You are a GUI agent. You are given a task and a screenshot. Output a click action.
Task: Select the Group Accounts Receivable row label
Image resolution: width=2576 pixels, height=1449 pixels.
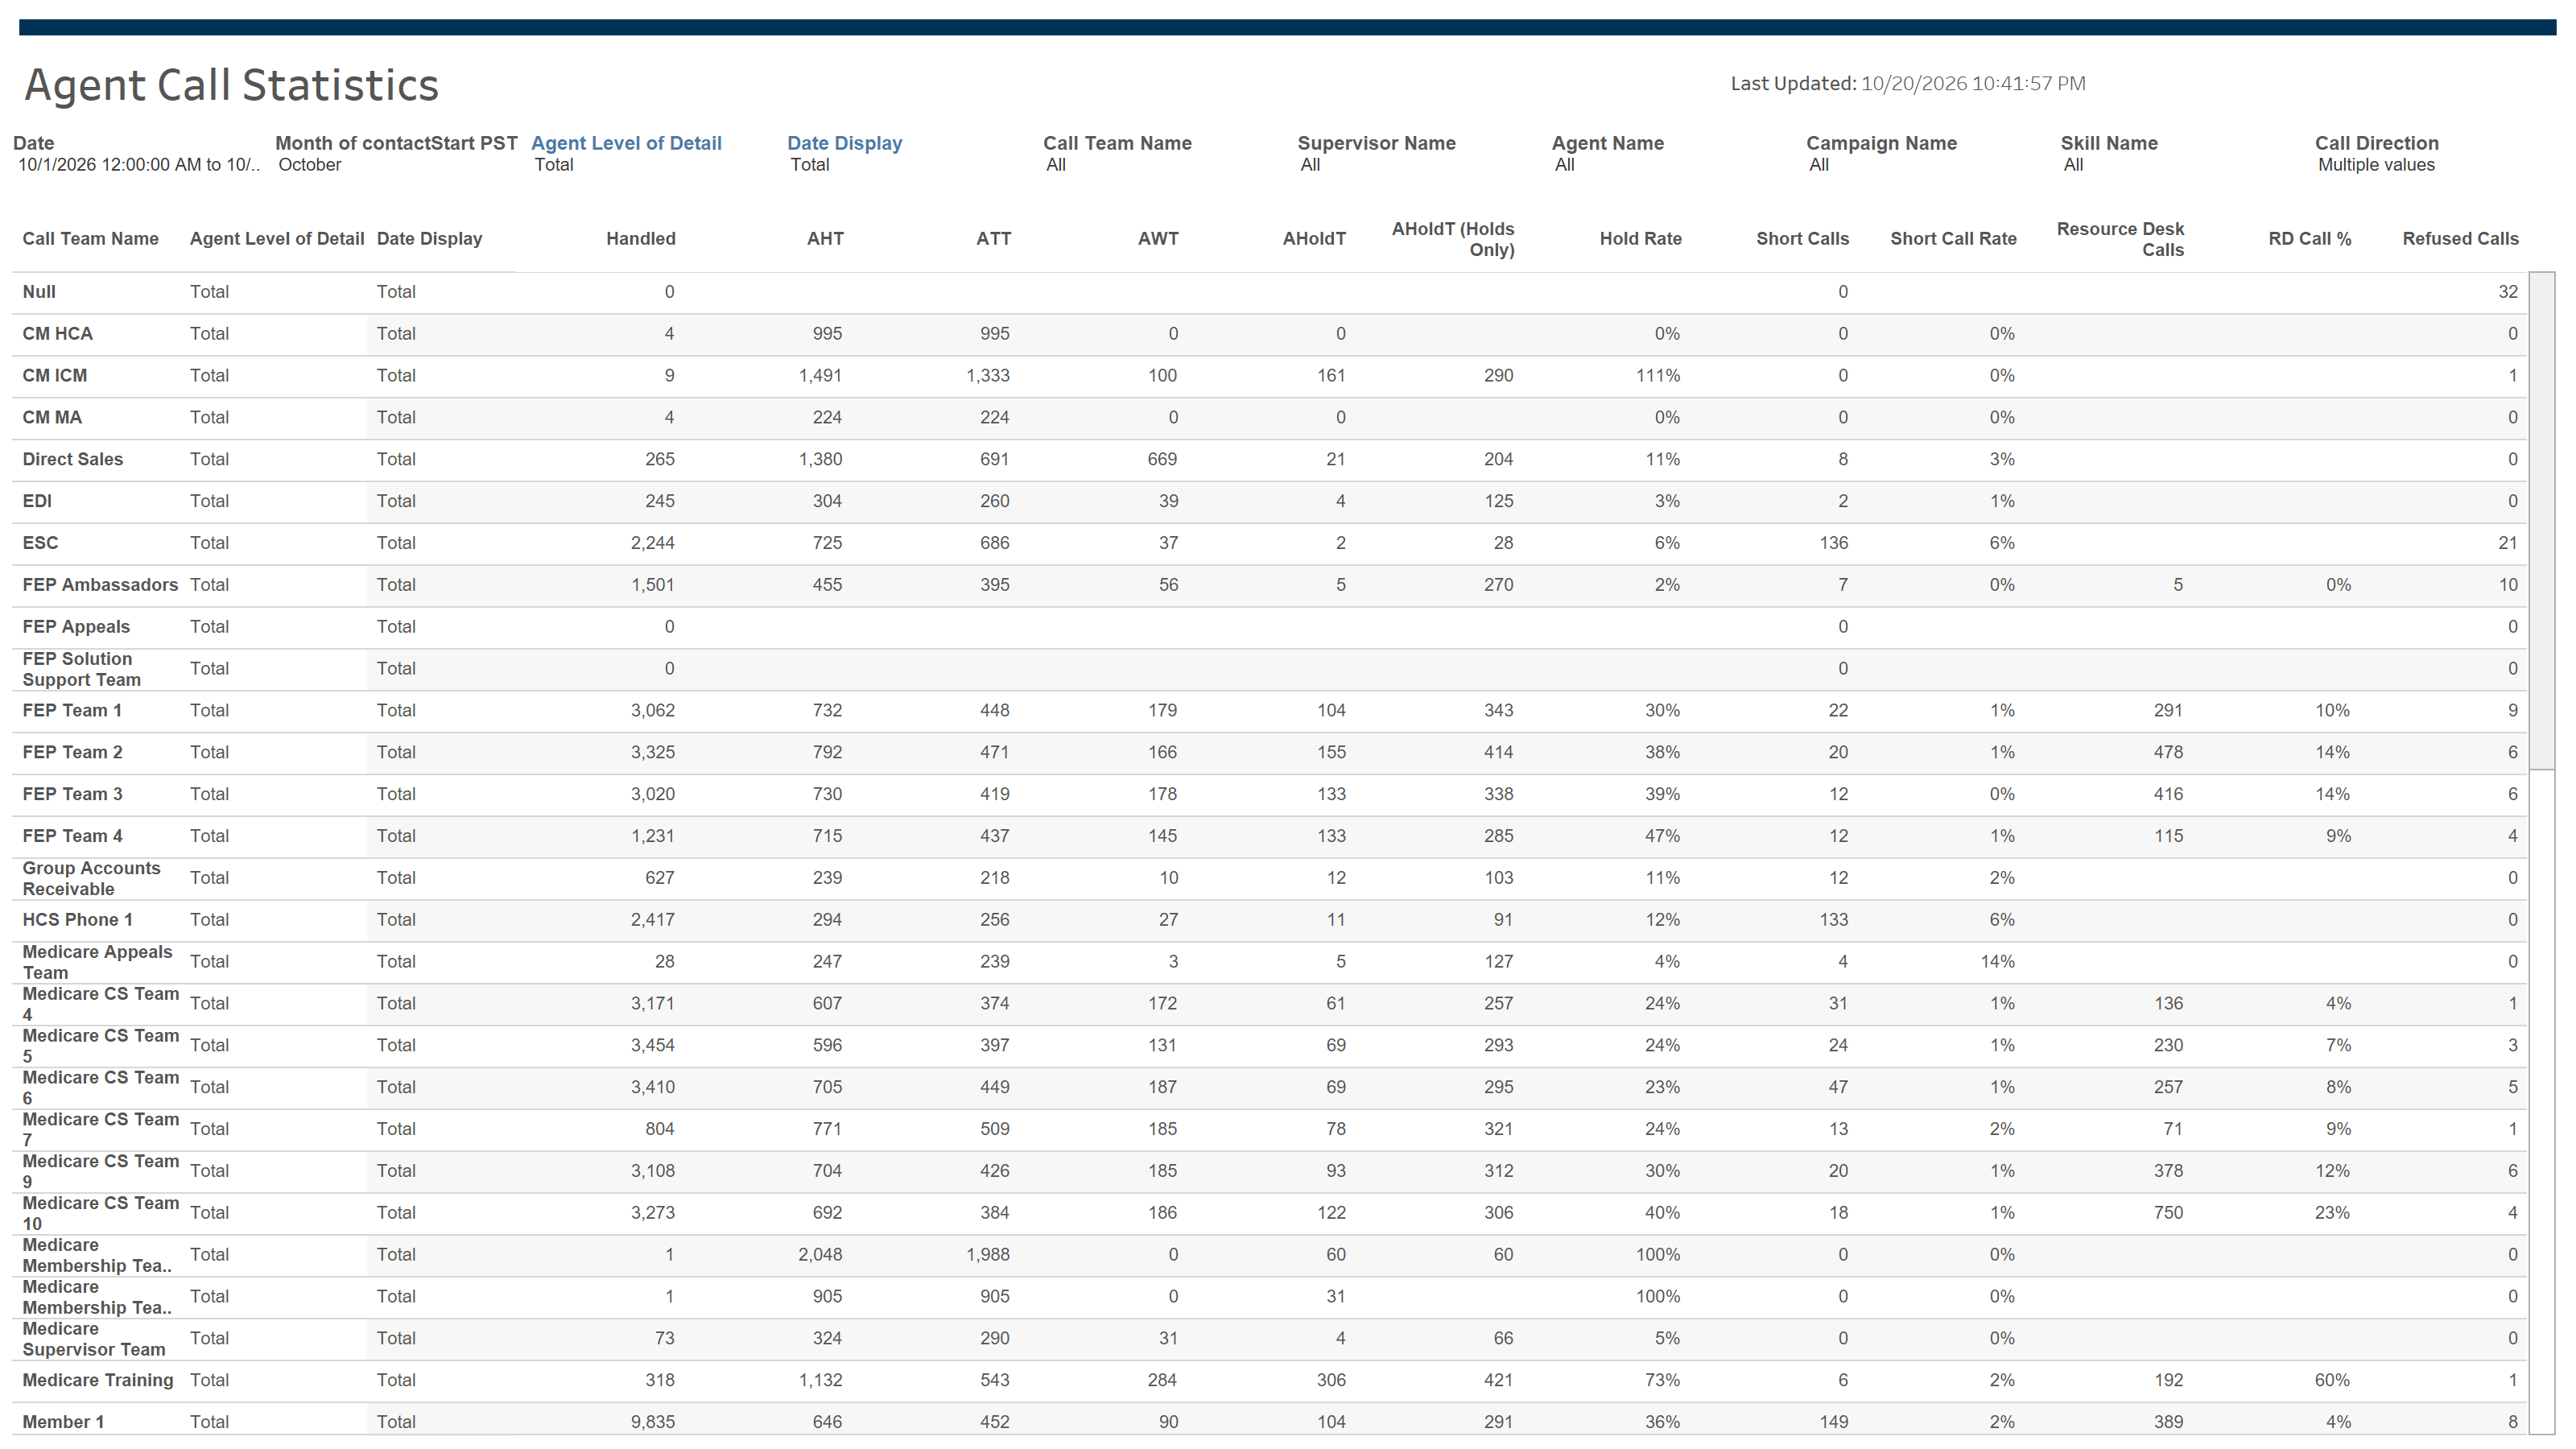pos(91,879)
